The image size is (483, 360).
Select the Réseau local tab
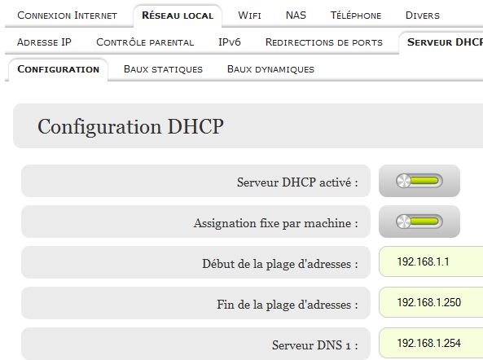point(178,15)
